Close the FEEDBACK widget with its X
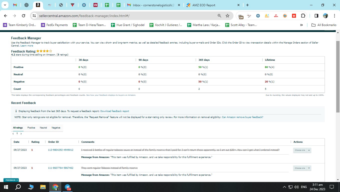Viewport: 340px width, 192px height. click(17, 180)
